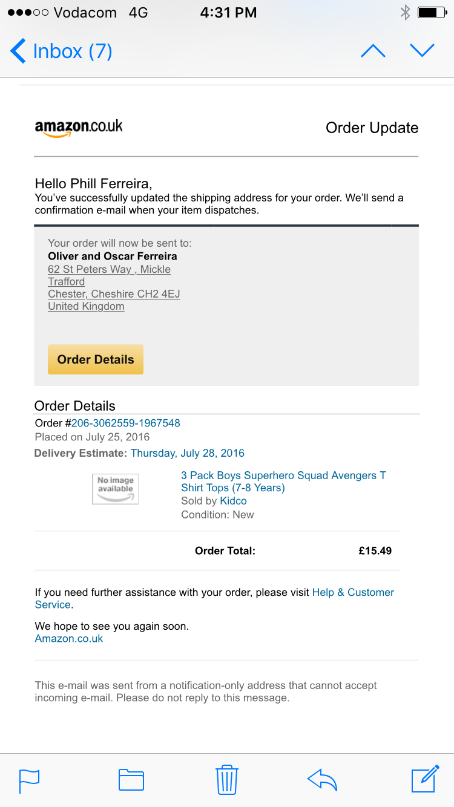This screenshot has height=807, width=454.
Task: Go to next message with down arrow
Action: [x=422, y=51]
